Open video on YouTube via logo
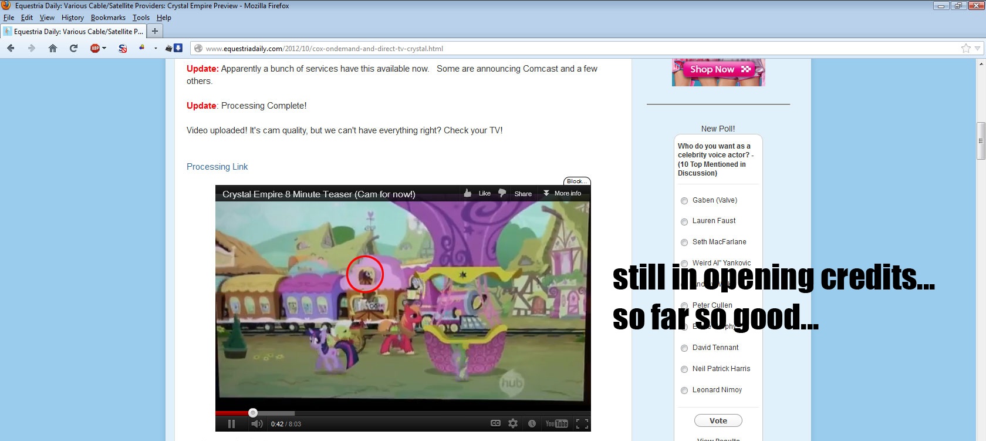Screen dimensions: 986x441 click(556, 423)
